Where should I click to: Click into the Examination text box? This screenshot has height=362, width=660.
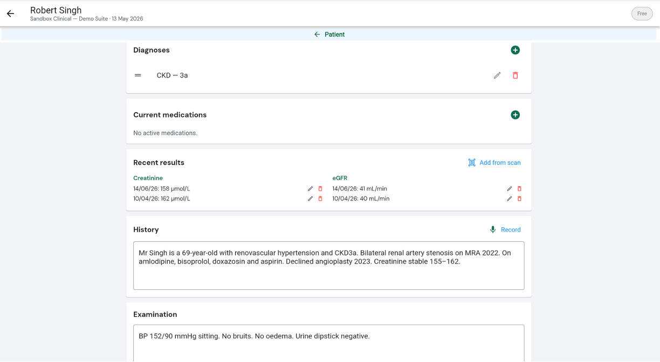click(x=329, y=343)
